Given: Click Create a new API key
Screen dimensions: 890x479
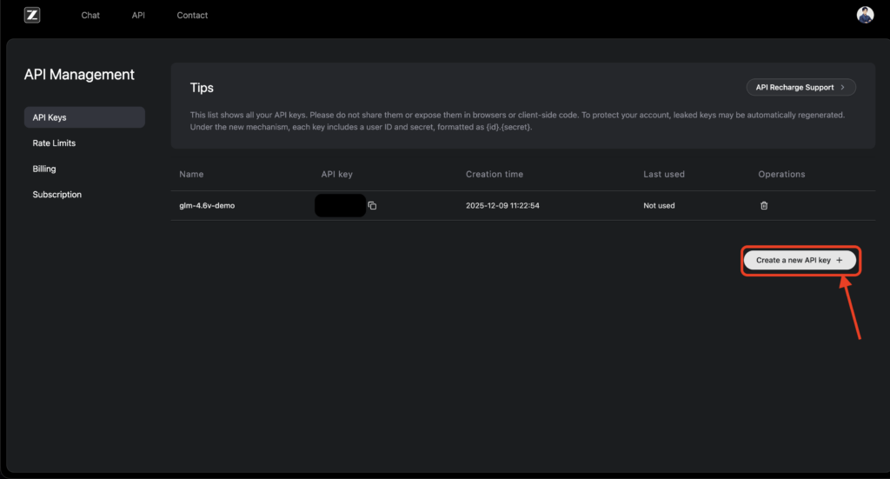Looking at the screenshot, I should [800, 260].
